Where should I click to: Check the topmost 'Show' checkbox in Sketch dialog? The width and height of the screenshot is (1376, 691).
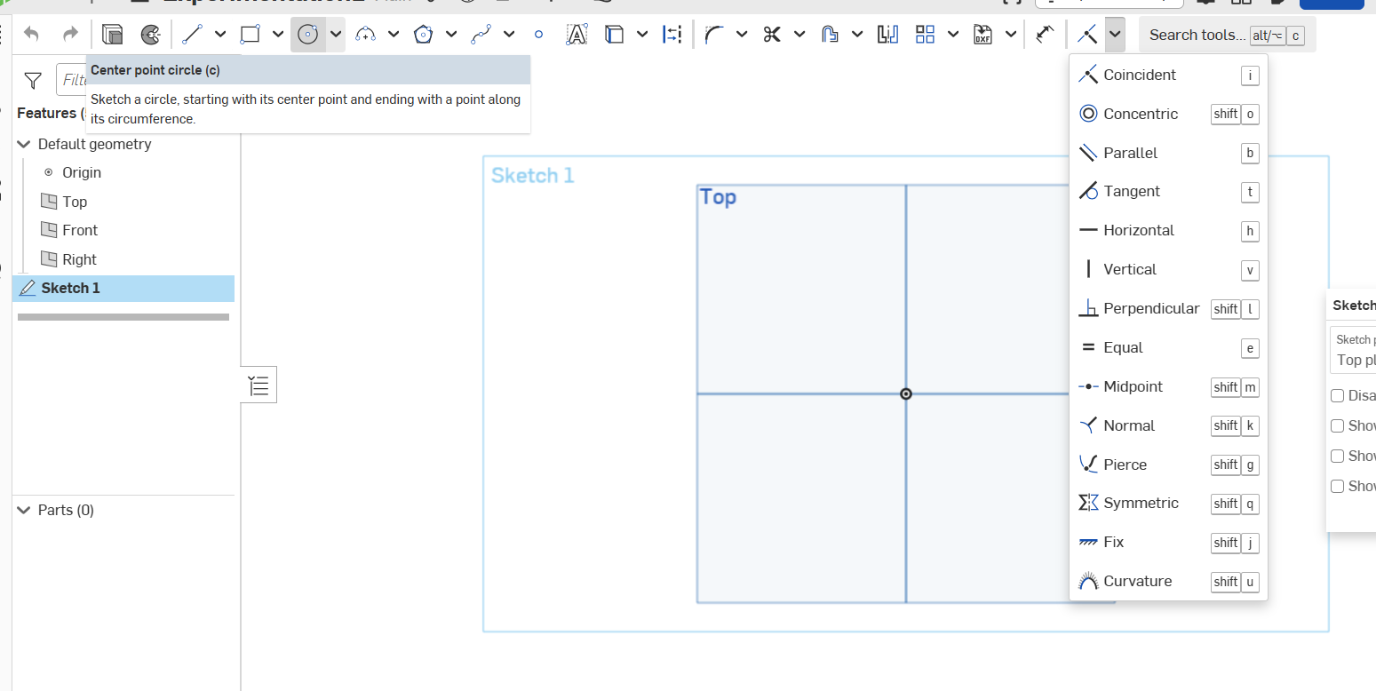[x=1337, y=426]
